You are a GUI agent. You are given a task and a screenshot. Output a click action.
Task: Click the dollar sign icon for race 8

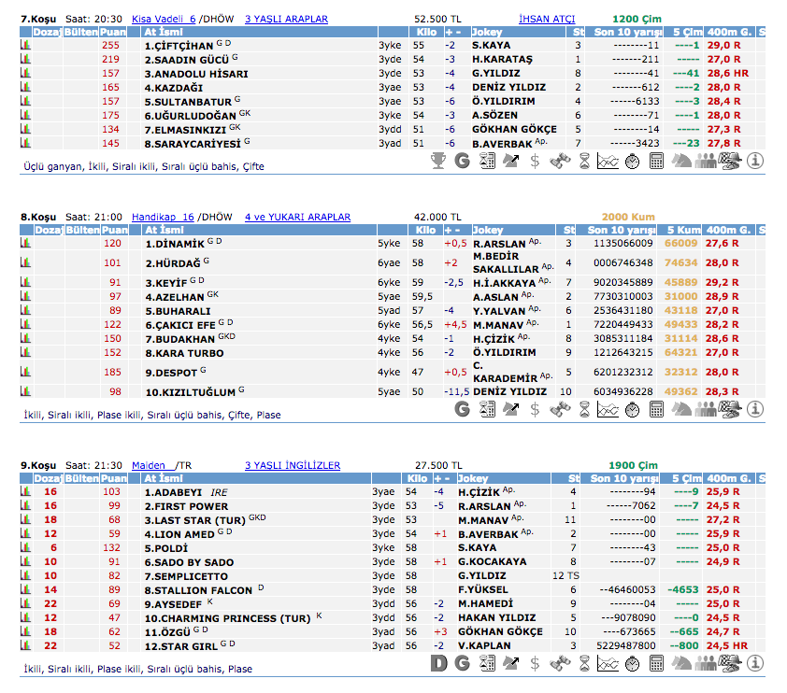click(x=535, y=409)
